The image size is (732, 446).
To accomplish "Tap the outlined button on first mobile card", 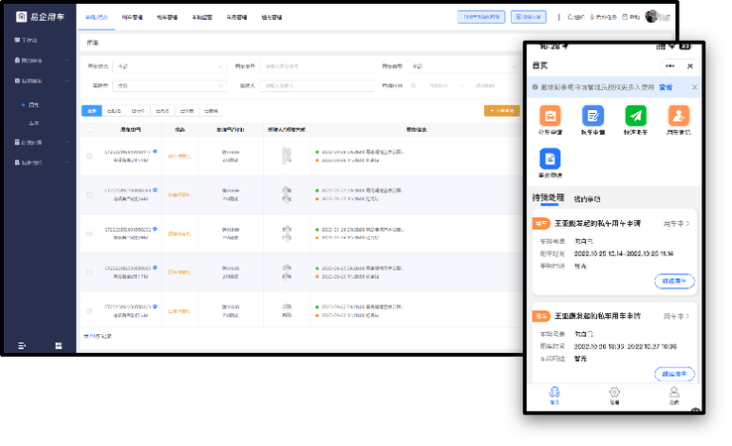I will pyautogui.click(x=674, y=281).
